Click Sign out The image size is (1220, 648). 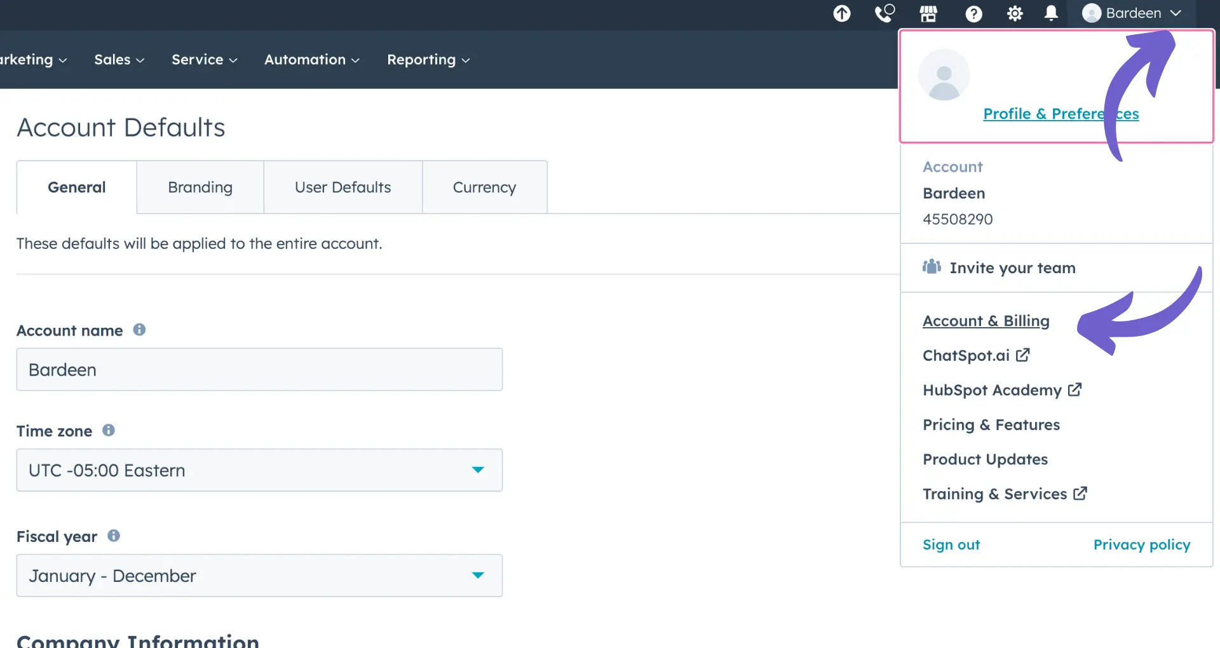(951, 544)
